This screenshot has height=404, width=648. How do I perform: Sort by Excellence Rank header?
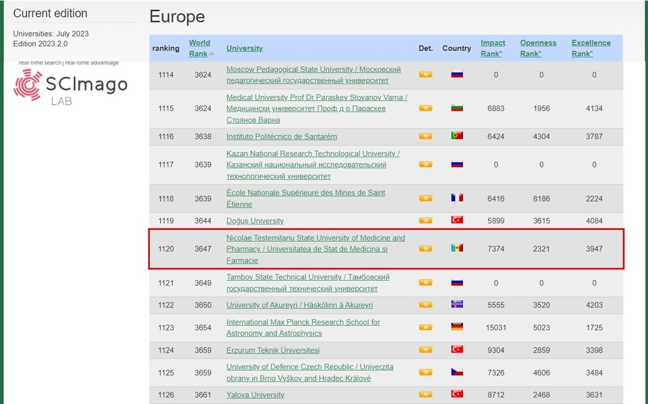[x=591, y=48]
